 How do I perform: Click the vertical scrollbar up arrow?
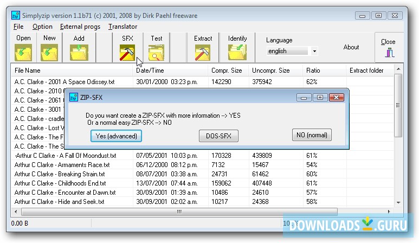tap(398, 69)
